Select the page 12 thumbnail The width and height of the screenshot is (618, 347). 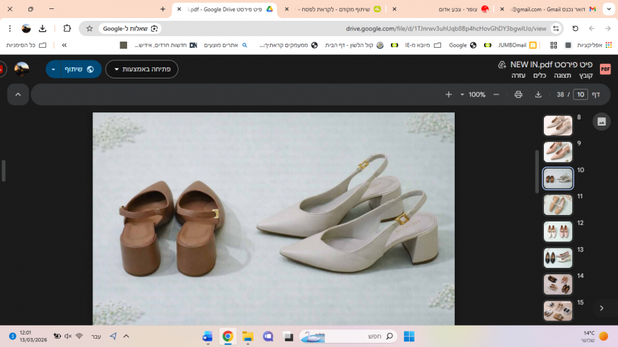(558, 231)
